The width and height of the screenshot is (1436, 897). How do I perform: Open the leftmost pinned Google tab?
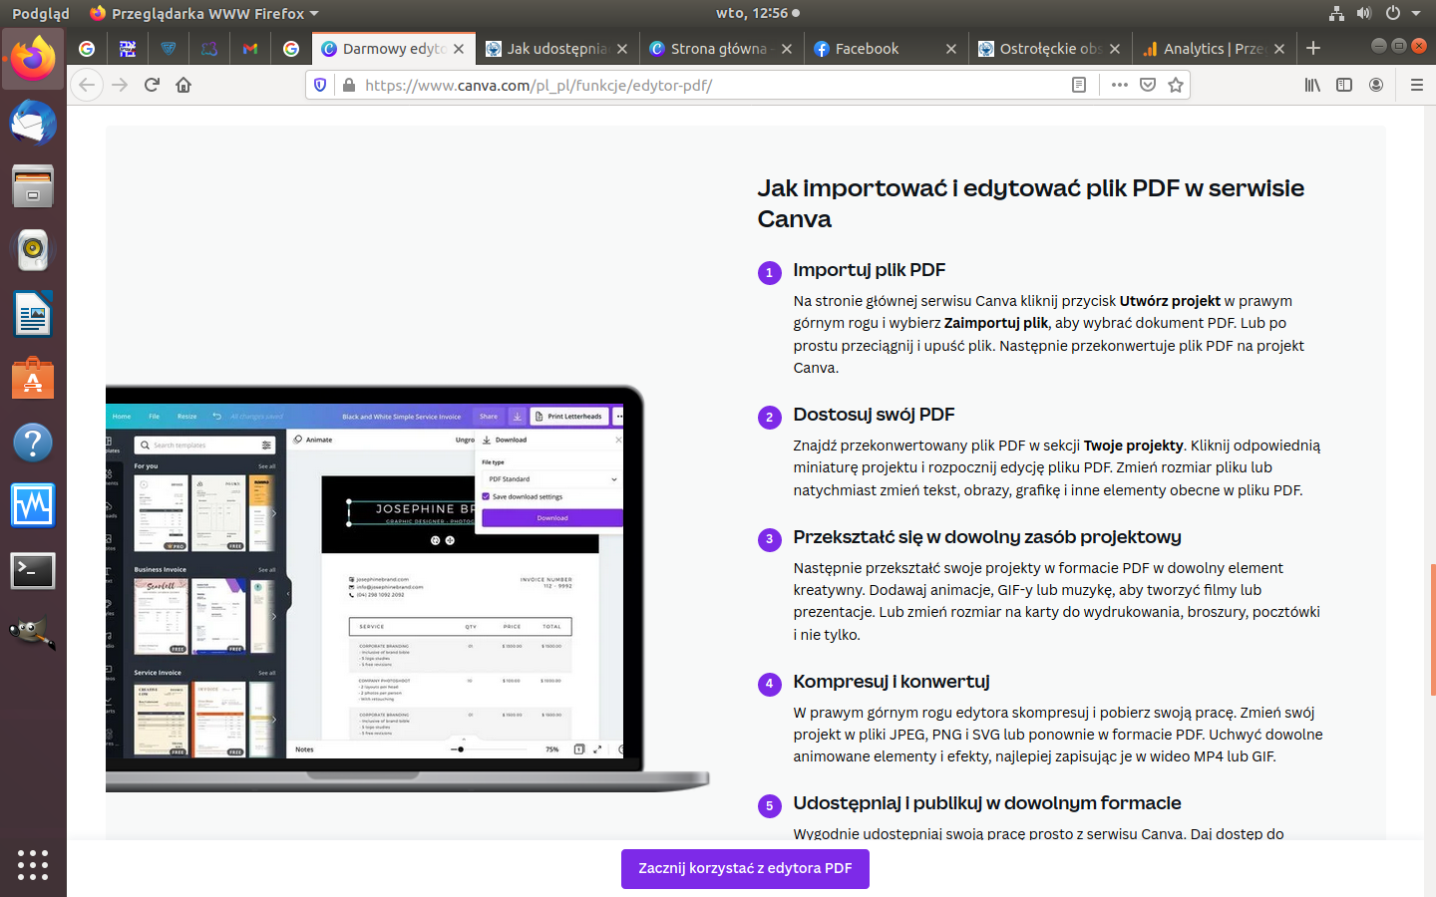point(87,48)
